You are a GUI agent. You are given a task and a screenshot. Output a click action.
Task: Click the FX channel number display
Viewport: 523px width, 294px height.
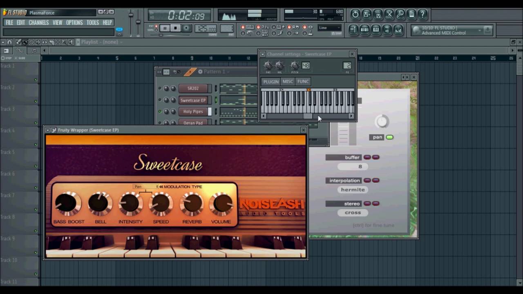point(347,65)
